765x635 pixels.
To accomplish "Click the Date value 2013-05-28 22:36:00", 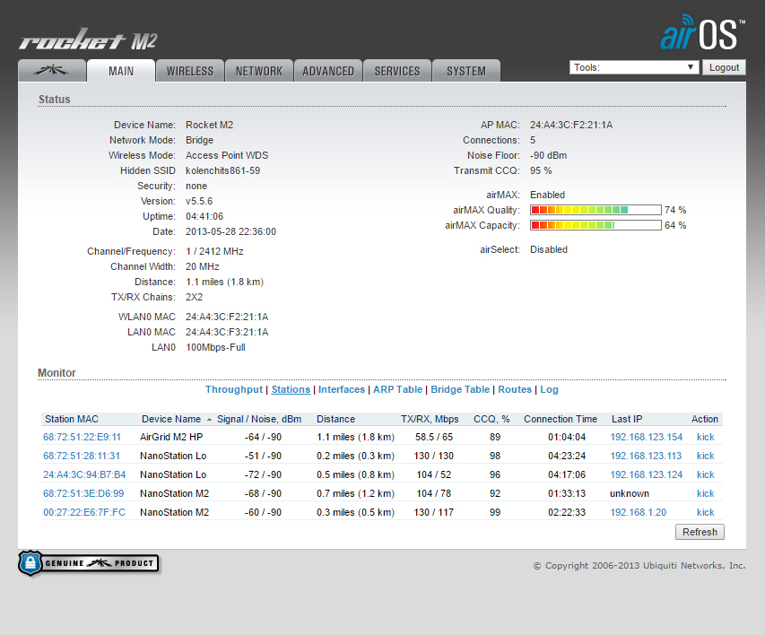I will coord(230,231).
